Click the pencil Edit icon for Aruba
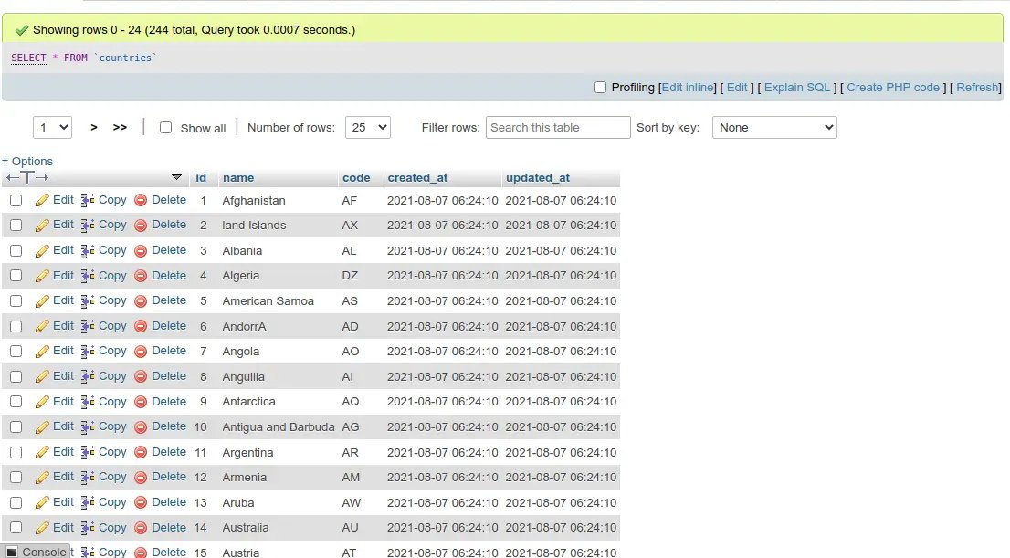1010x558 pixels. pos(42,502)
